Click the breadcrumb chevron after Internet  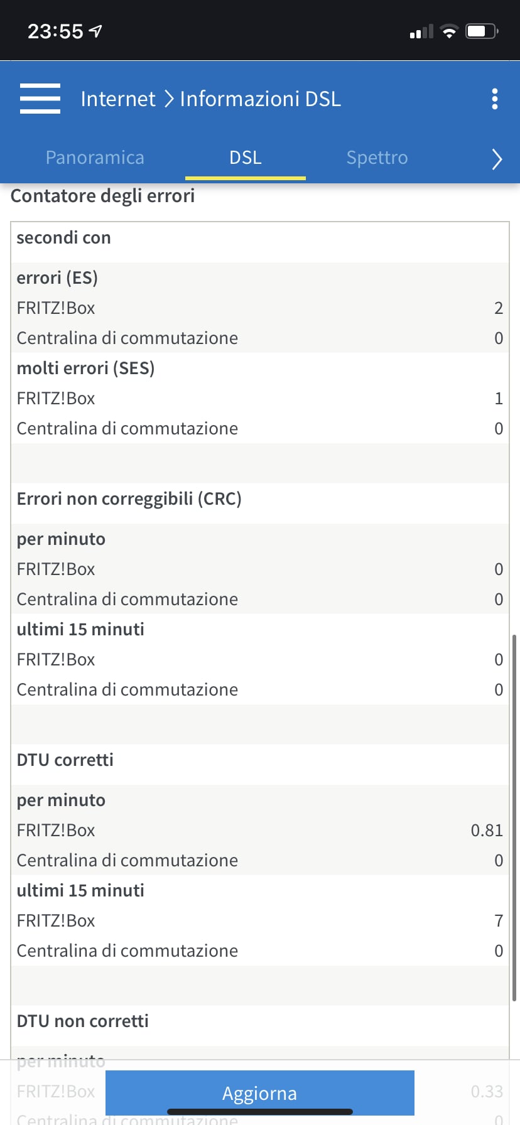(x=168, y=99)
